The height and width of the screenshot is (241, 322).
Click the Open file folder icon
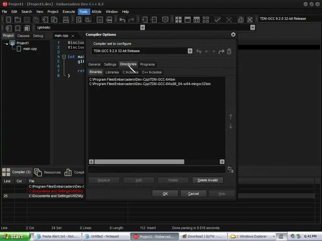pos(18,20)
